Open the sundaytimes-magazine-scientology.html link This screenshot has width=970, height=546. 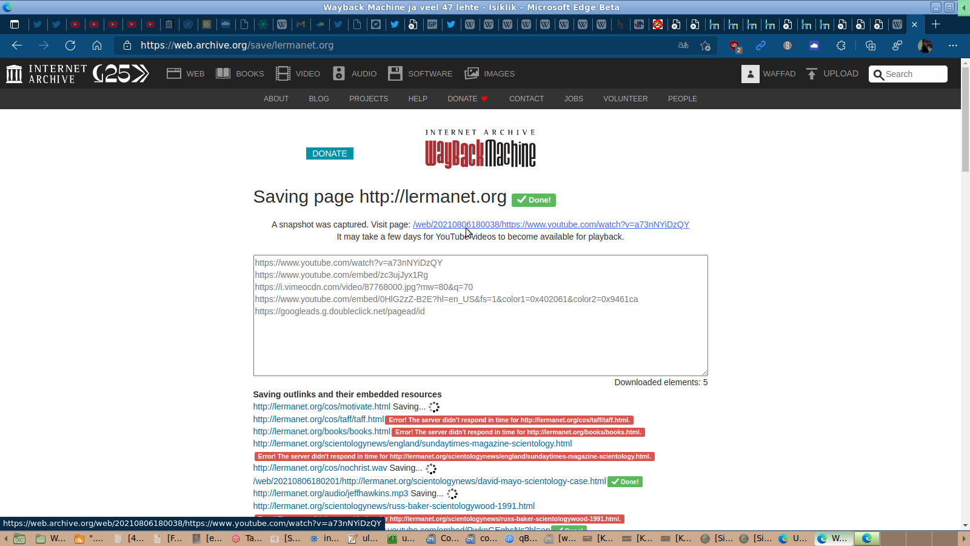pos(413,443)
